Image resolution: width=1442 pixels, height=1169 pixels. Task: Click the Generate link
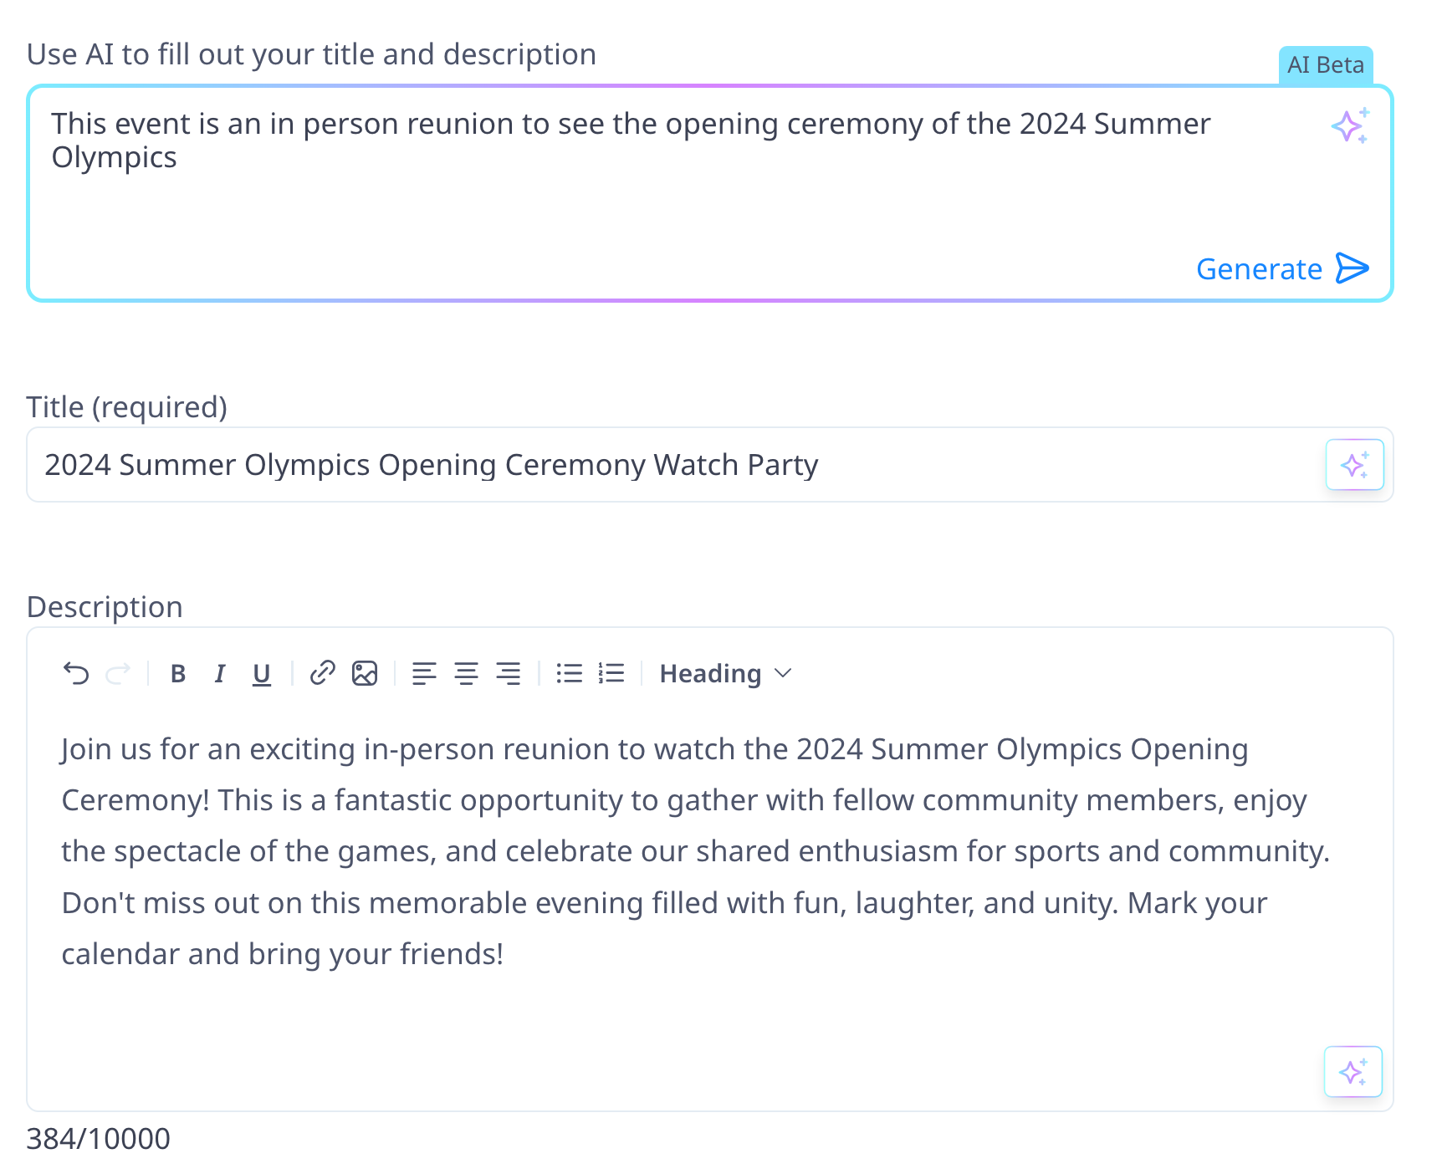(x=1260, y=269)
